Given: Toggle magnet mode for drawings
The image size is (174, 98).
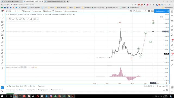Looking at the screenshot, I should click(2, 50).
